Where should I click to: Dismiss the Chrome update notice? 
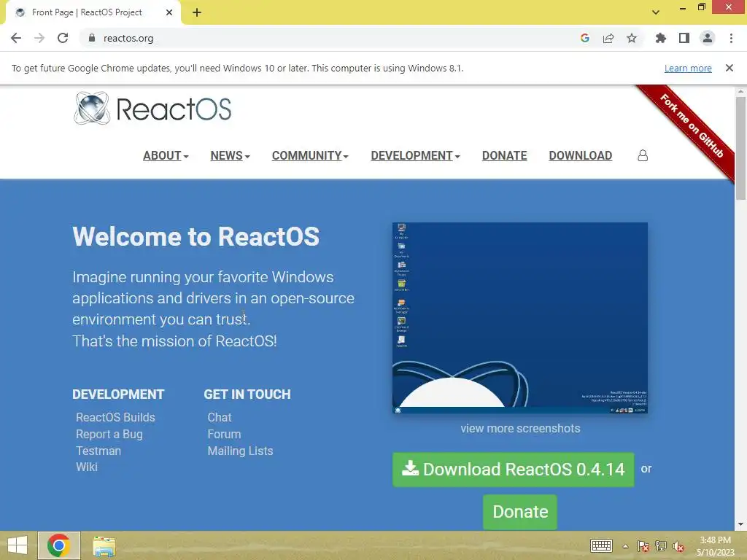click(729, 68)
